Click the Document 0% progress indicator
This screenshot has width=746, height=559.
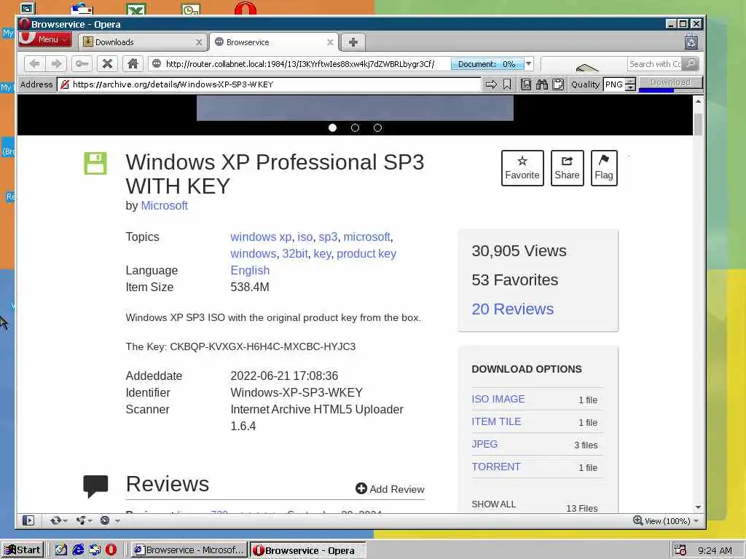tap(487, 64)
